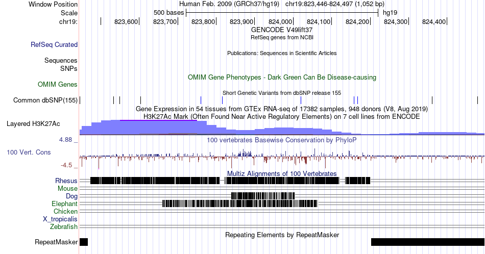The width and height of the screenshot is (485, 254).
Task: Click 100 vertebrates Basewise Conservation by PhyloP title
Action: coord(282,140)
